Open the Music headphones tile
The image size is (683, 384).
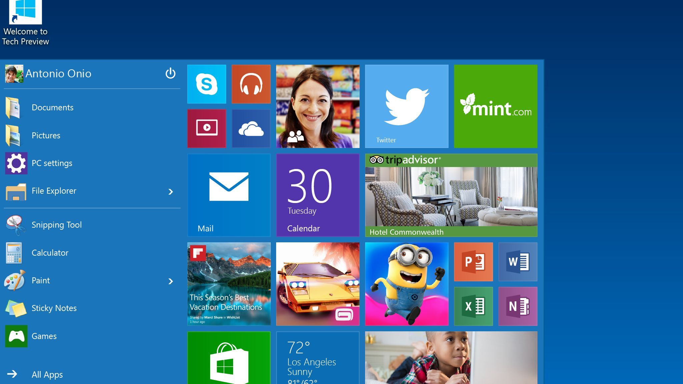(x=251, y=84)
